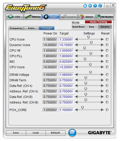Switch to the CPU tab
Viewport: 121px width, 141px height.
pos(14,17)
